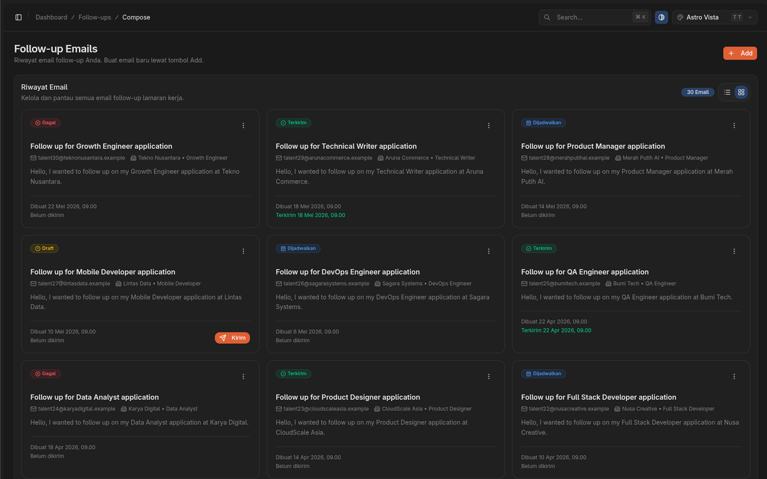This screenshot has height=479, width=767.
Task: Open the Astro Vista account dropdown
Action: (714, 17)
